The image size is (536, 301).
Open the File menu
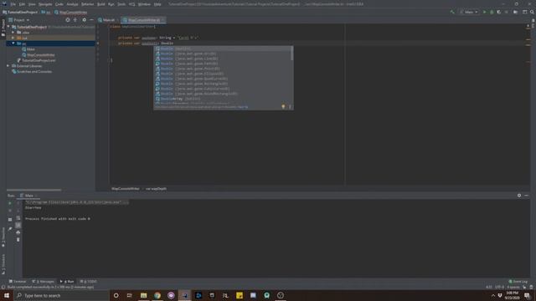tap(13, 4)
